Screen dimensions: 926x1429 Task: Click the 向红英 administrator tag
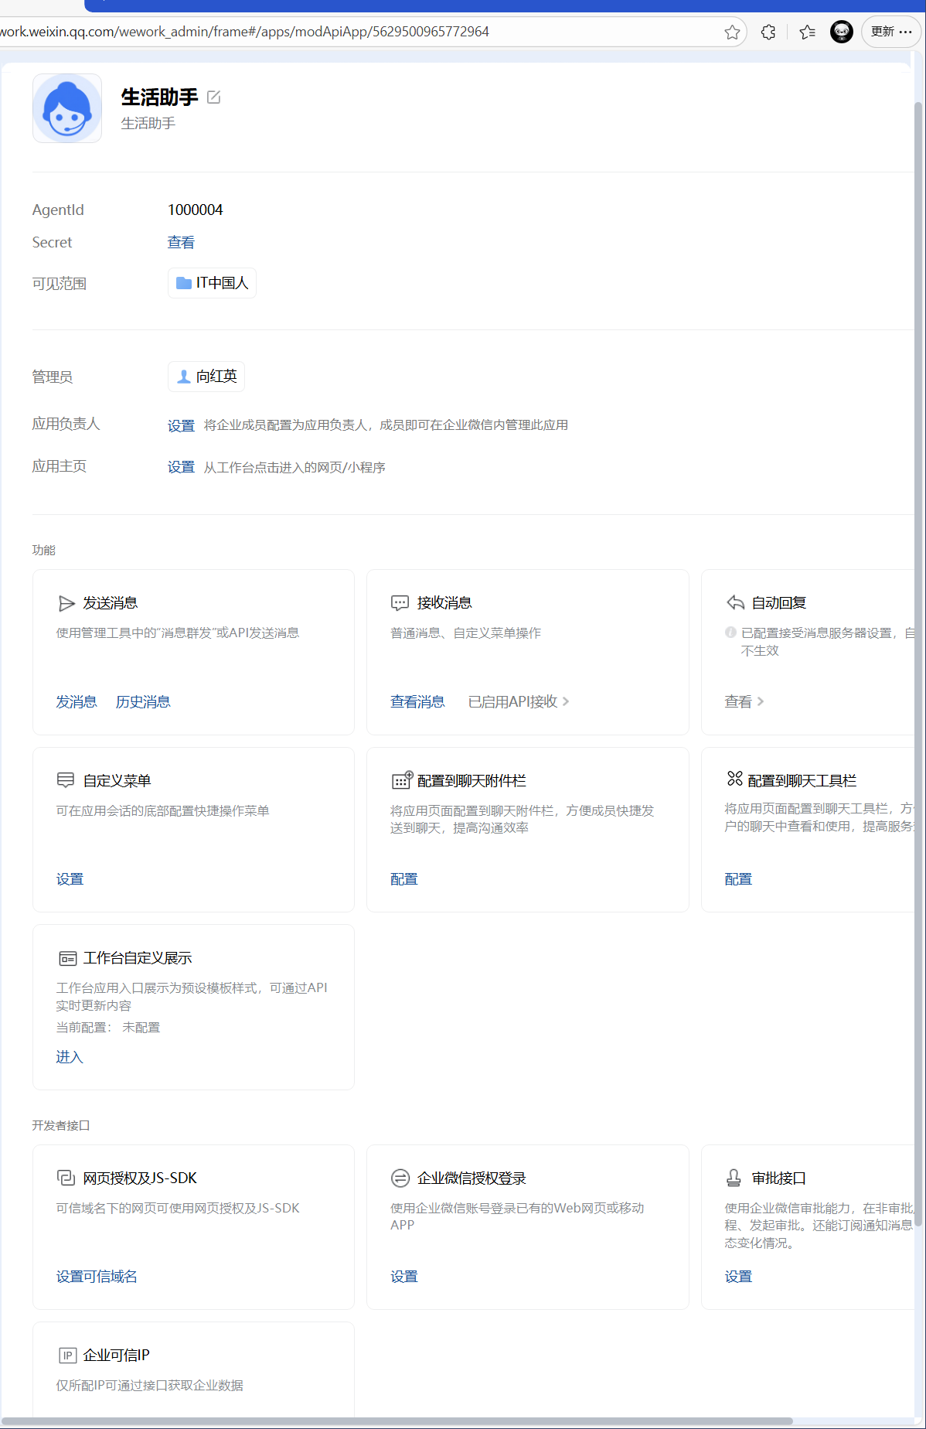click(206, 377)
